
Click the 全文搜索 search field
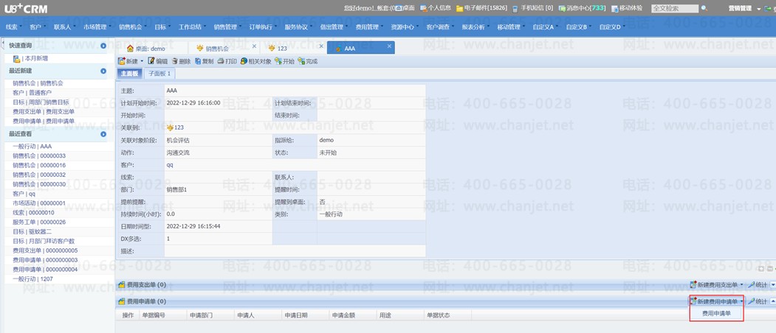pos(673,8)
